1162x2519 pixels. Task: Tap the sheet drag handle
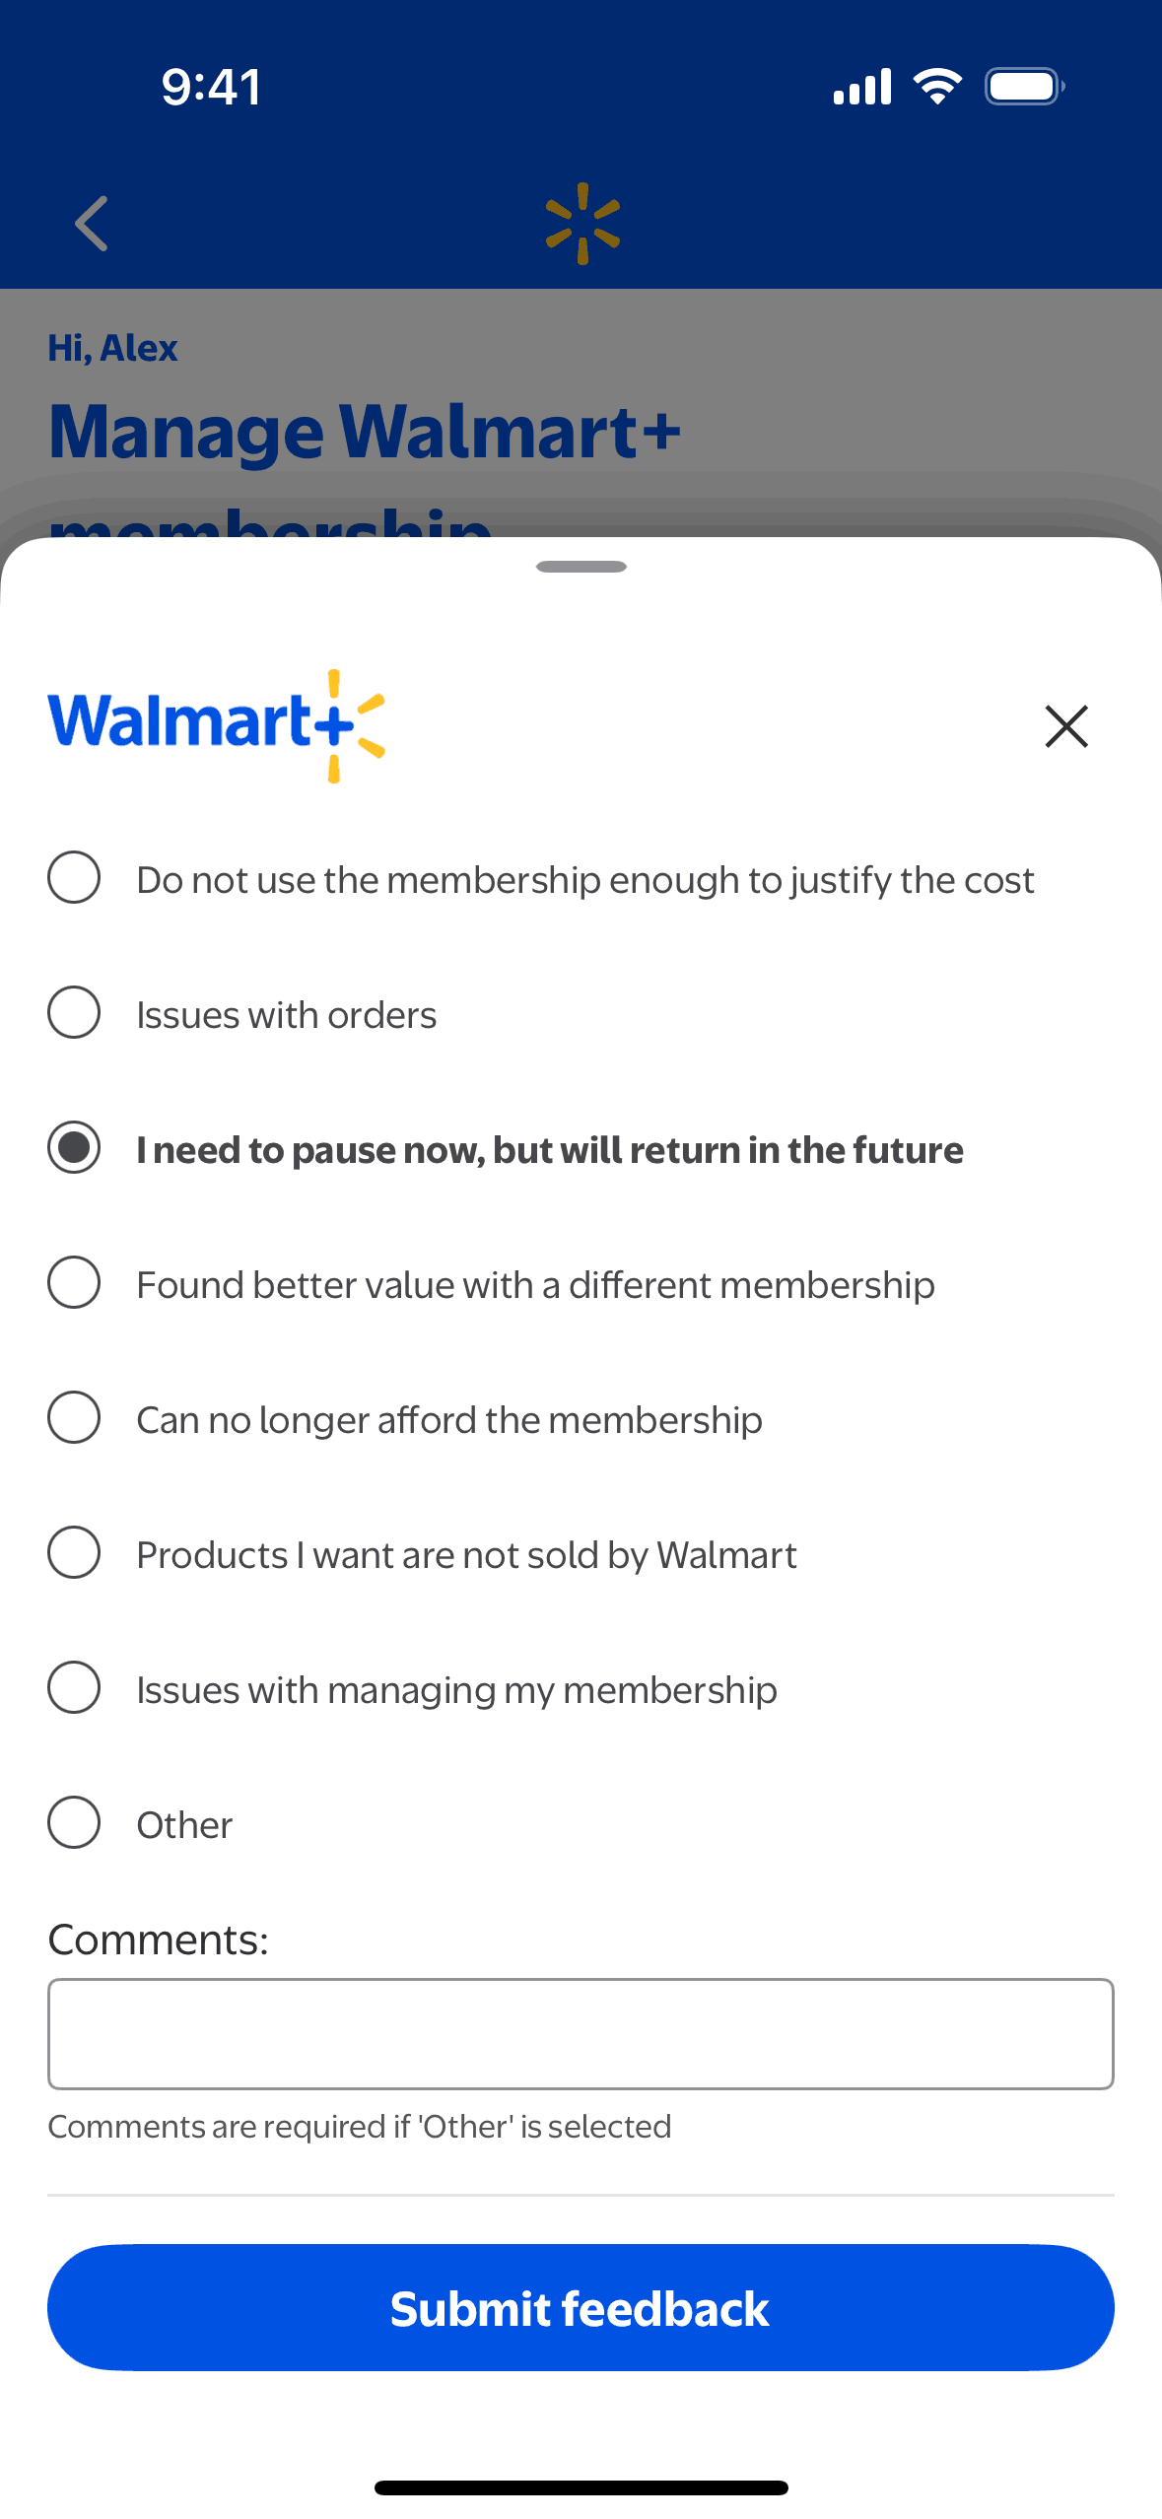pos(581,567)
